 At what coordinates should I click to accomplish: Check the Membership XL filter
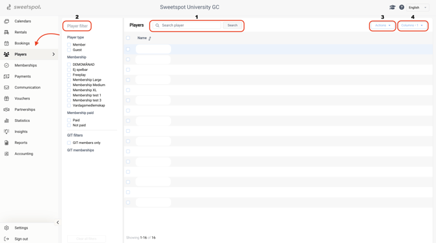click(69, 90)
